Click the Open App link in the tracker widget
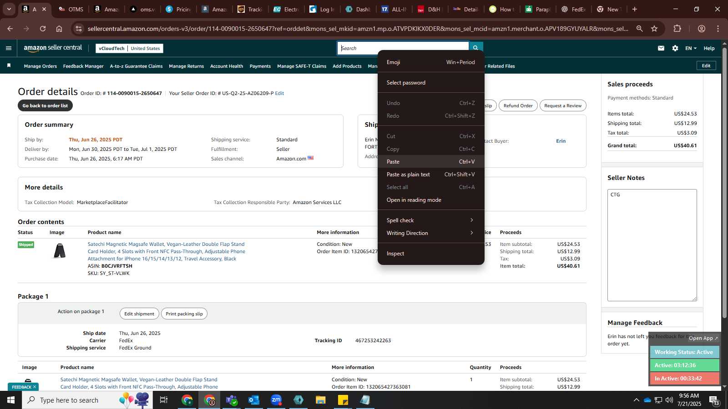Screen dimensions: 728x409 tap(703, 338)
